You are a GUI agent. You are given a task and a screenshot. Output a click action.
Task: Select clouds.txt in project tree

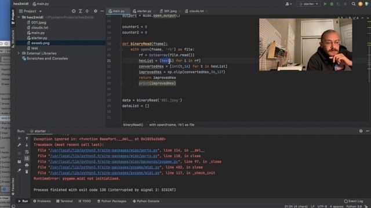39,28
